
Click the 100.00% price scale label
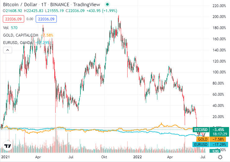[x=219, y=72]
